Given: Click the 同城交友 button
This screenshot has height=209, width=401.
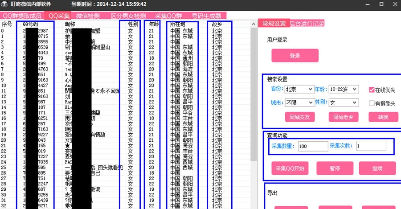Looking at the screenshot, I should (300, 117).
